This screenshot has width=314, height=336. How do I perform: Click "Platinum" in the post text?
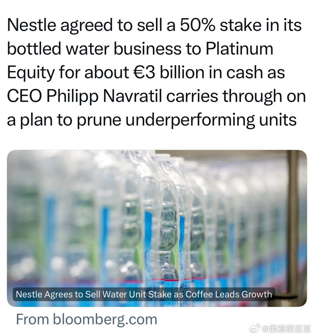pos(239,49)
